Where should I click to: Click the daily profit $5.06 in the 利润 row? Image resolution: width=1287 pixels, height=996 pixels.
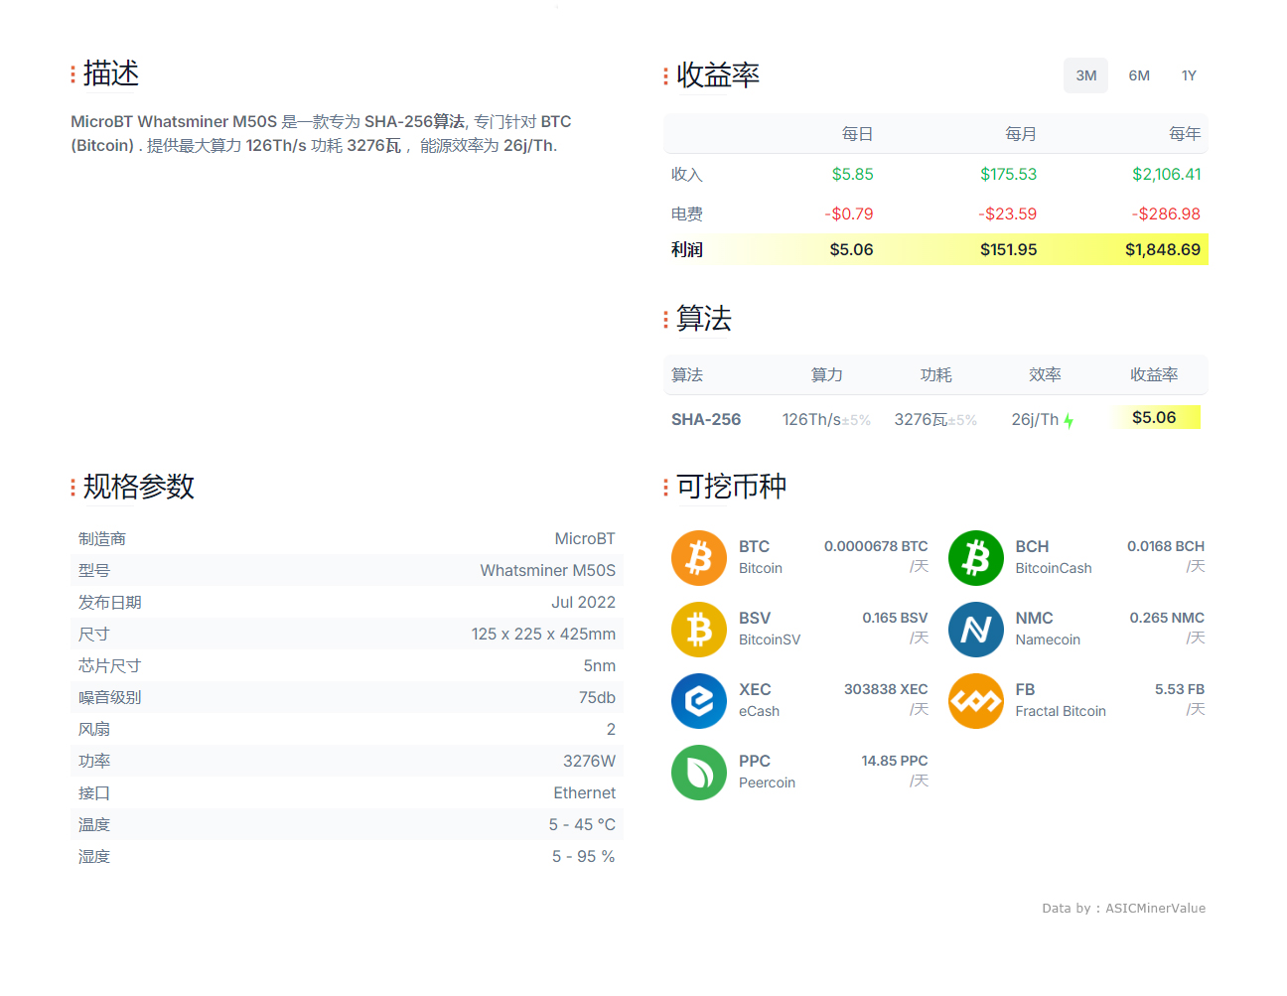click(x=851, y=249)
